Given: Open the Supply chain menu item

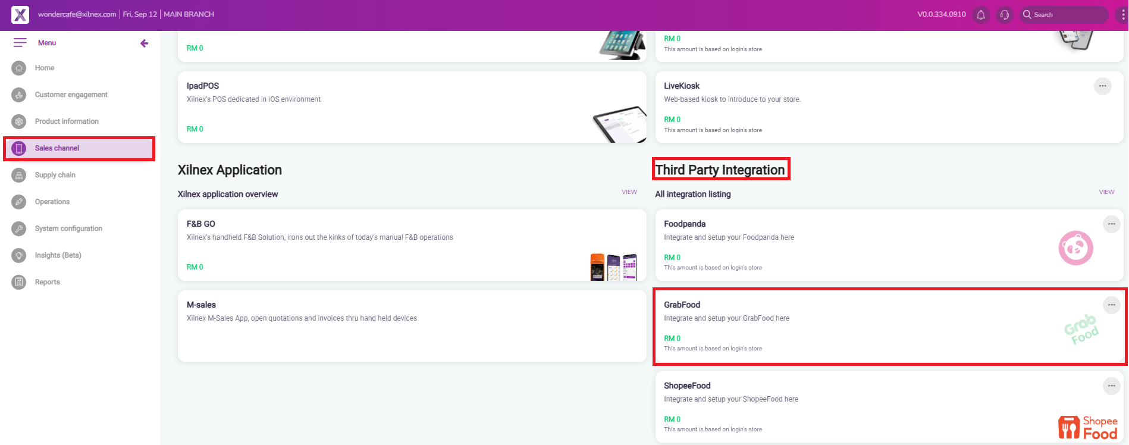Looking at the screenshot, I should point(55,175).
